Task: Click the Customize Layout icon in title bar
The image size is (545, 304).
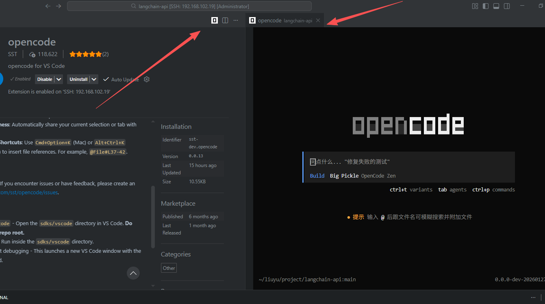Action: 475,6
